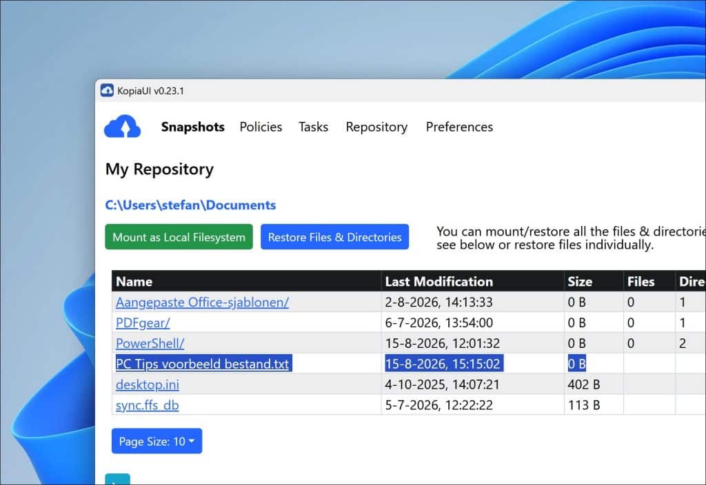
Task: Go to the Tasks tab
Action: pos(314,127)
